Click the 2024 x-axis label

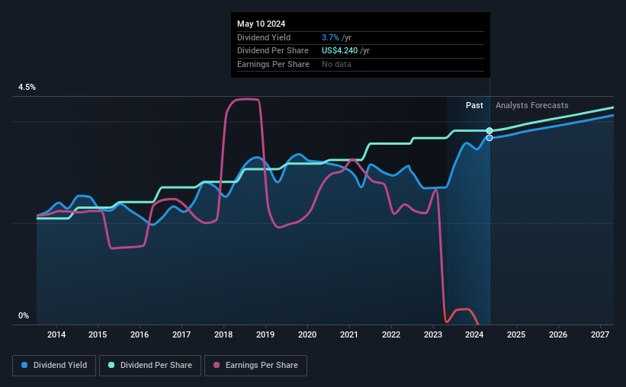(x=474, y=334)
